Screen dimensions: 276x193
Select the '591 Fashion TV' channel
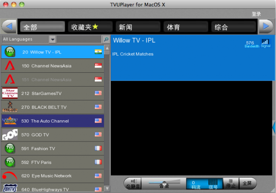(52, 148)
